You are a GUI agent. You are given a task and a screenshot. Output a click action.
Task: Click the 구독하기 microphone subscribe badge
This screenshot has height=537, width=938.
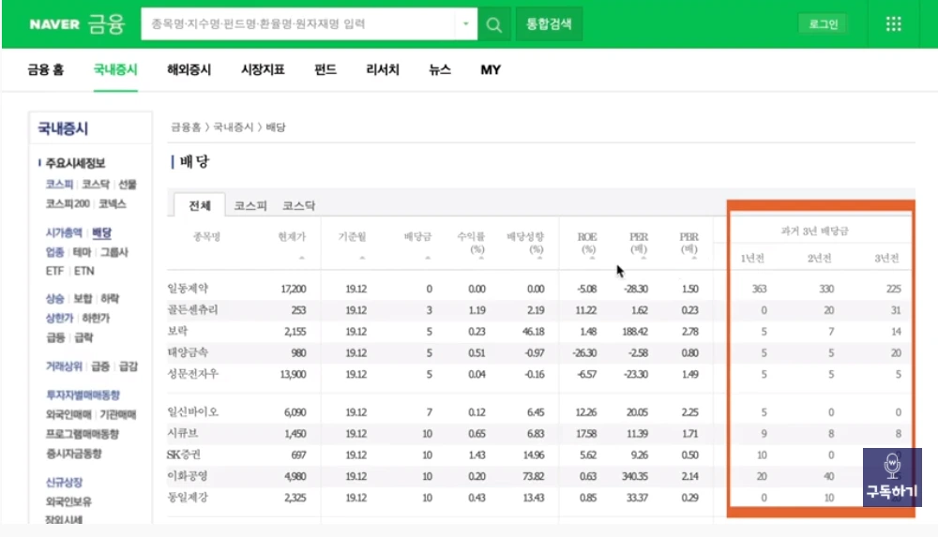892,477
